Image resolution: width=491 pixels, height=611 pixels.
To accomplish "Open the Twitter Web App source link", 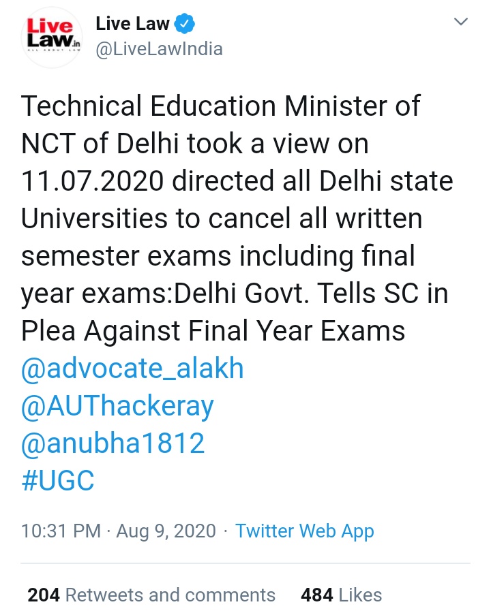I will [304, 531].
